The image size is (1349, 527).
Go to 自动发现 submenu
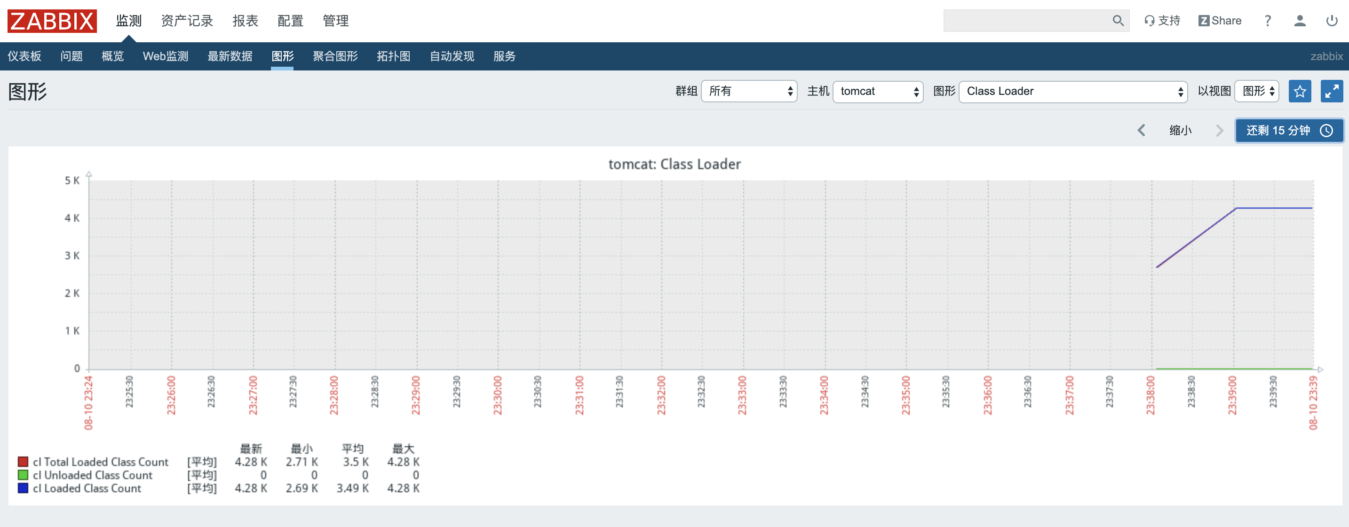(452, 56)
